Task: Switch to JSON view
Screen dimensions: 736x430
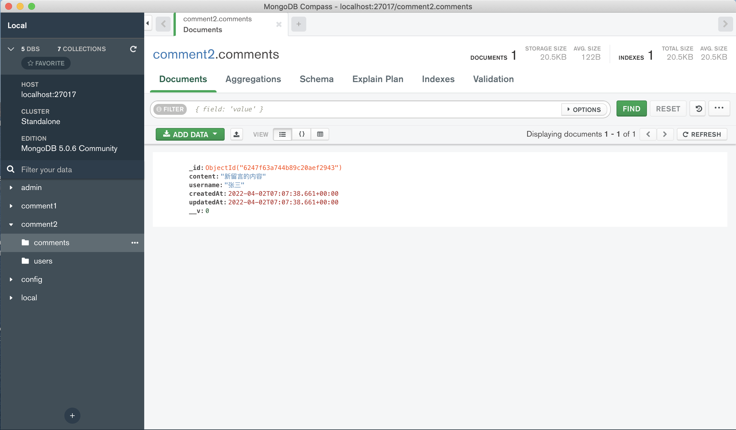Action: click(302, 134)
